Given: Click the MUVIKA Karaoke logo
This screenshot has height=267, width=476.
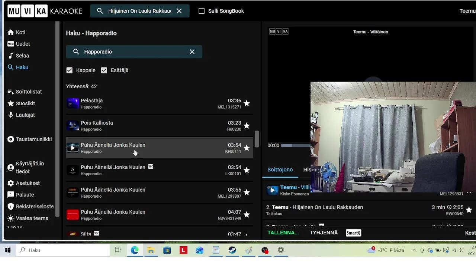Looking at the screenshot, I should [x=45, y=11].
